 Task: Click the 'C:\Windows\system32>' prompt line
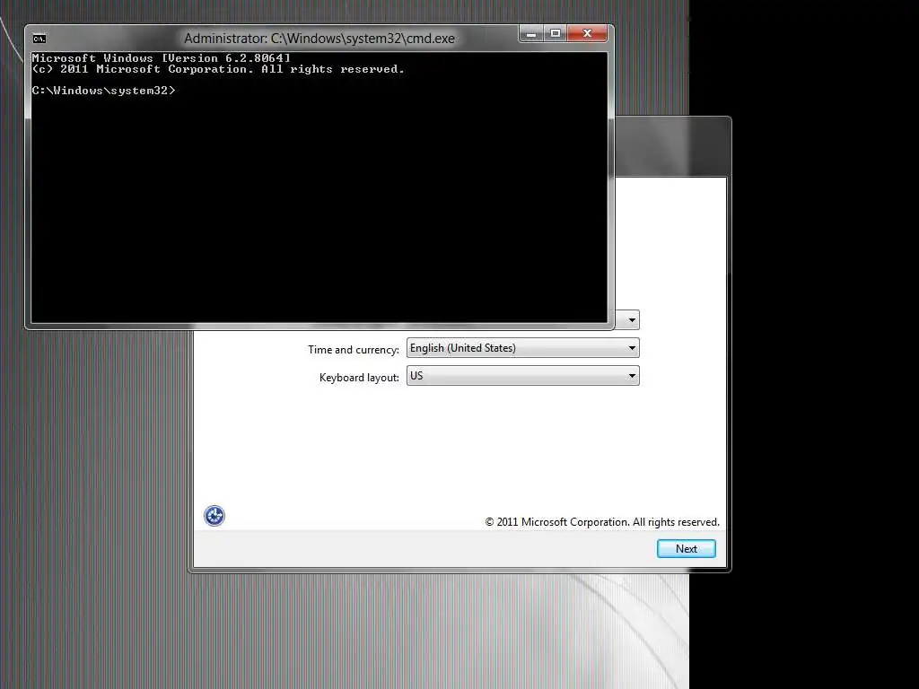[104, 91]
